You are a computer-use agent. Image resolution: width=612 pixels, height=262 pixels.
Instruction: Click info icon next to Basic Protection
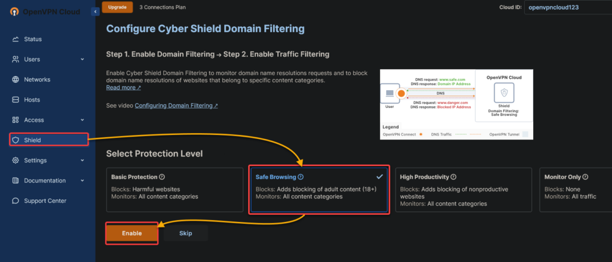pos(162,177)
